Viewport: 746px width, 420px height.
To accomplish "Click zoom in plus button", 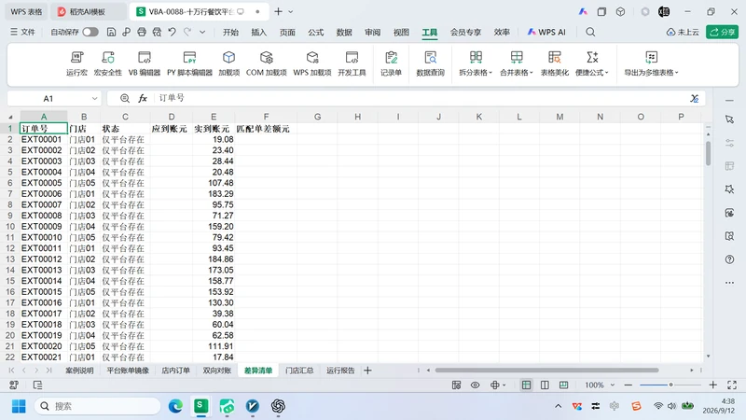I will 712,385.
